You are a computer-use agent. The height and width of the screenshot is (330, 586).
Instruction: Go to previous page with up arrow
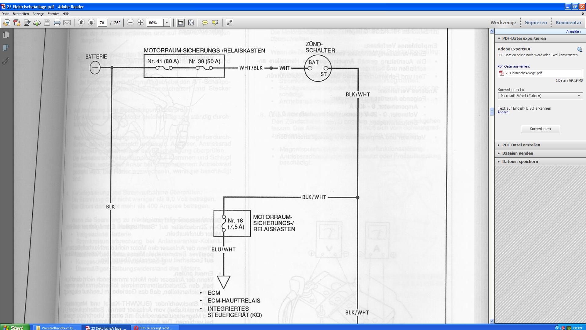click(x=81, y=23)
